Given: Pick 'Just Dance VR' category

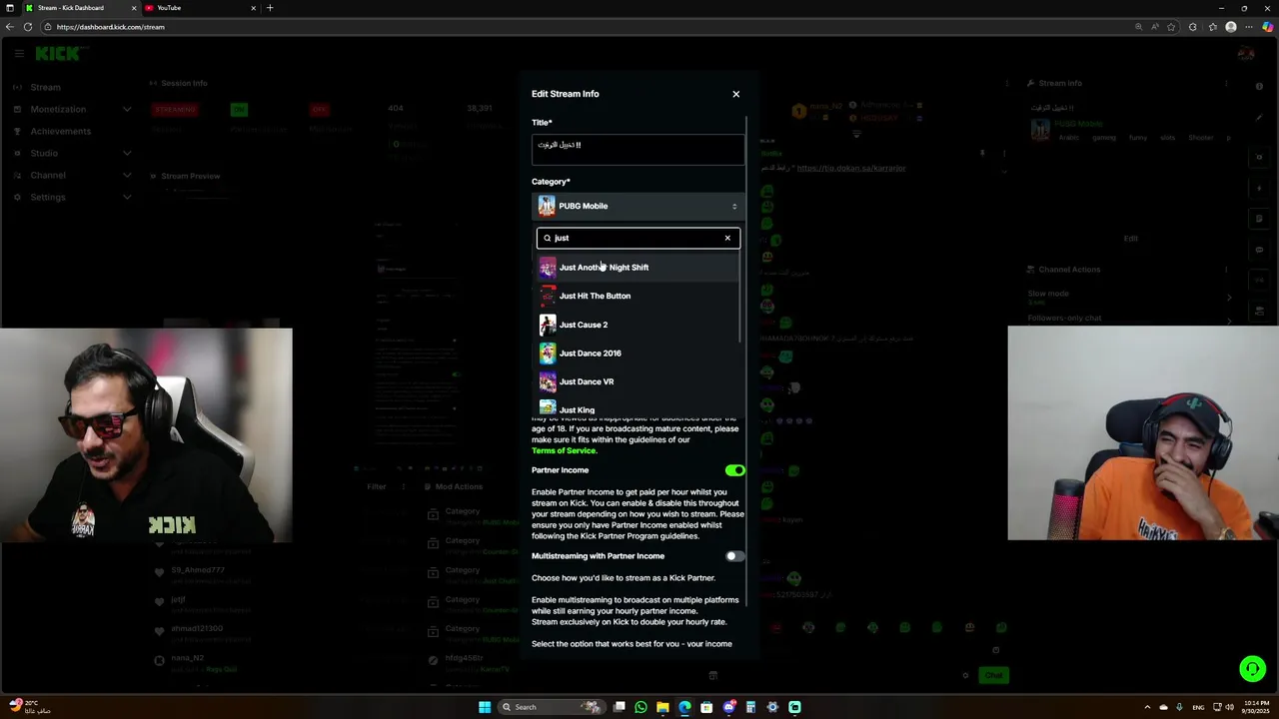Looking at the screenshot, I should point(638,381).
